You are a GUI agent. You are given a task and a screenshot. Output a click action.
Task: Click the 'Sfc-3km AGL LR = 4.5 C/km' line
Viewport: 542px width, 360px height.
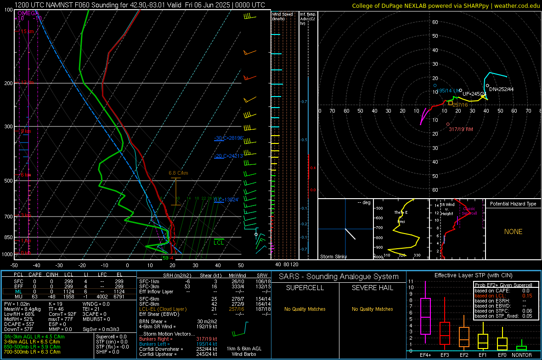tap(34, 337)
